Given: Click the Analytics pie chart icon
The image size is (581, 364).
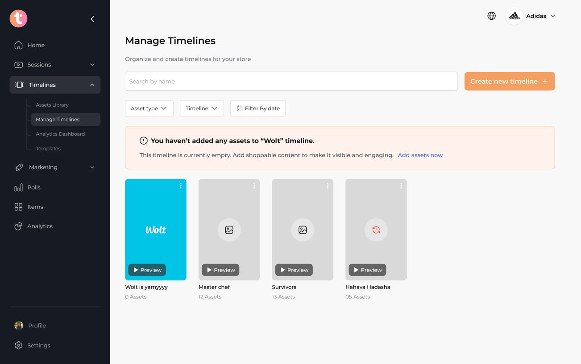Looking at the screenshot, I should click(x=18, y=226).
